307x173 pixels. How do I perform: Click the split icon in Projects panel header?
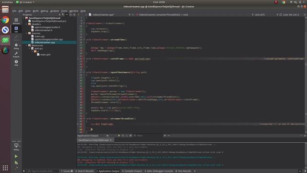(71, 15)
